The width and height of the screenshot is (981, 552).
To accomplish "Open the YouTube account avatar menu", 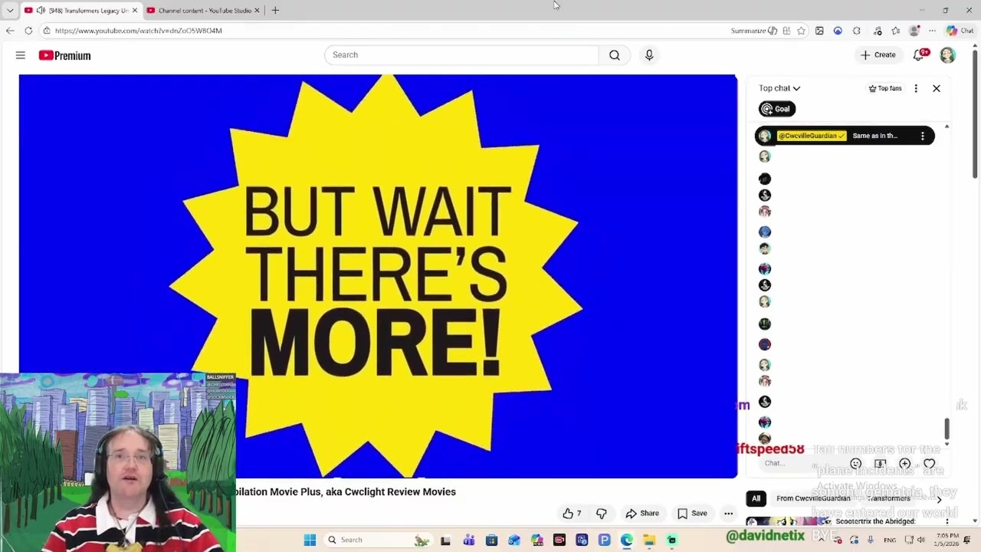I will [948, 55].
